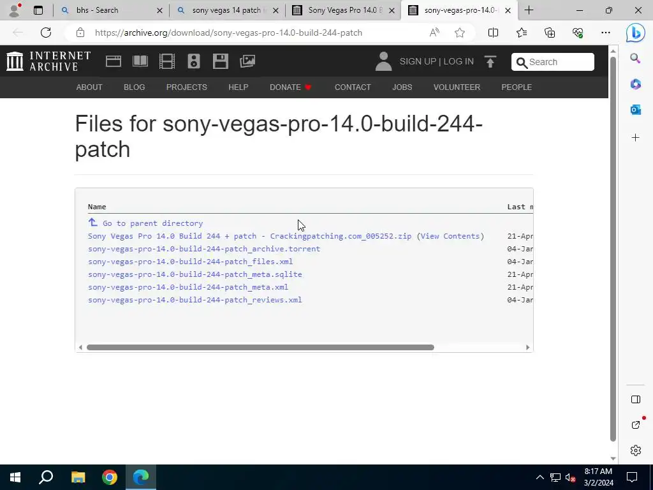
Task: Open the CONTACT menu item
Action: tap(353, 87)
